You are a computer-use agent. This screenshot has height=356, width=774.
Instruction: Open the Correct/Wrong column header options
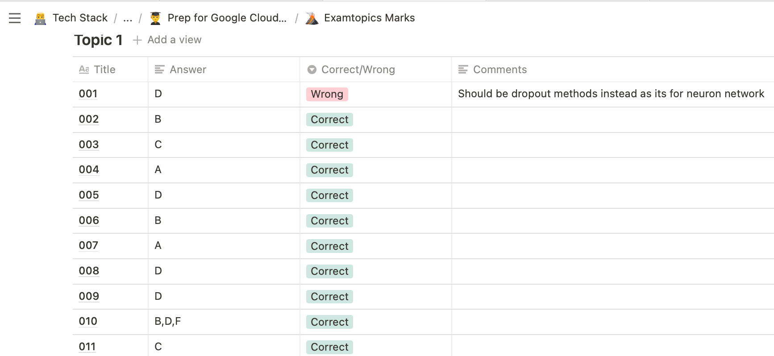point(358,70)
